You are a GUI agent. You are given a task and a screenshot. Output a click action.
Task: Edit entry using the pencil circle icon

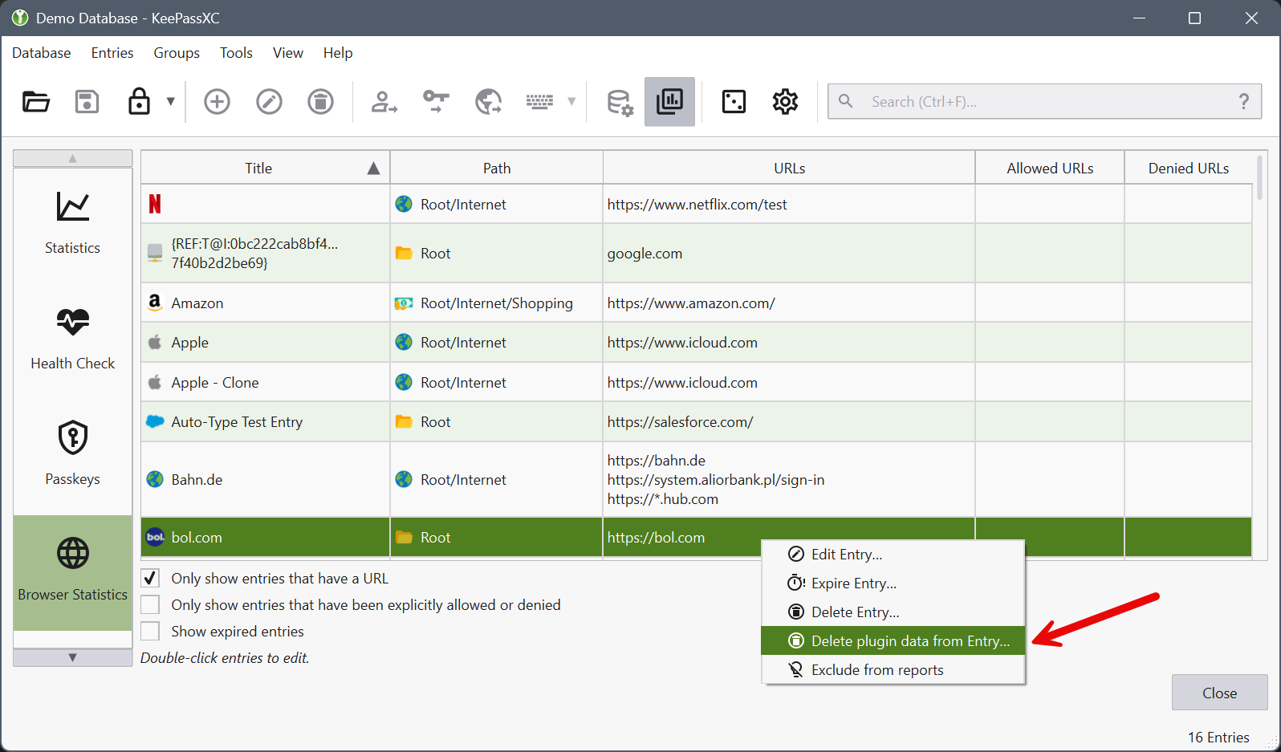(x=269, y=102)
